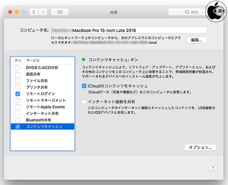Enable the リモートマネージメント checkbox
Viewport: 228px width, 185px height.
(18, 100)
